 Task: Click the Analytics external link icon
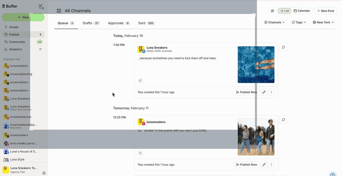[x=40, y=49]
